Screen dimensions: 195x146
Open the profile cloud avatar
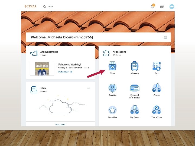172,6
